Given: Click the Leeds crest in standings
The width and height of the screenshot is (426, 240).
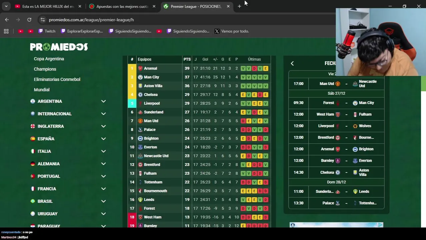Looking at the screenshot, I should coord(140,200).
